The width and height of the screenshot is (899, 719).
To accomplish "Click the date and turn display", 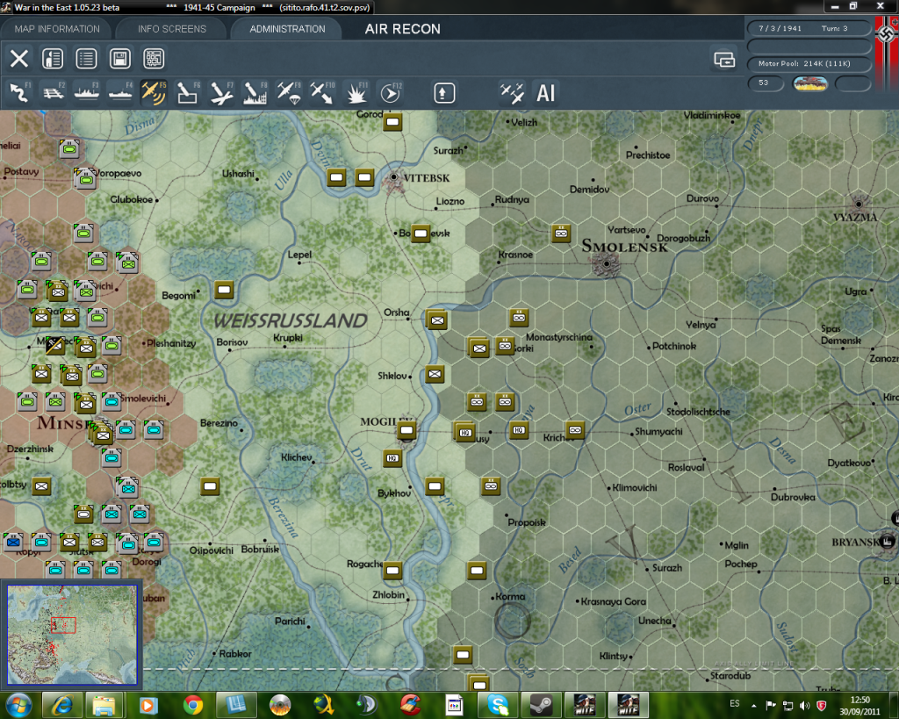I will tap(808, 28).
